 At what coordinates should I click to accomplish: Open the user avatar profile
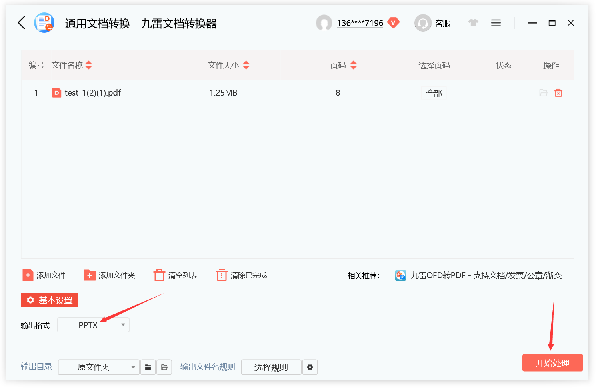(x=324, y=23)
